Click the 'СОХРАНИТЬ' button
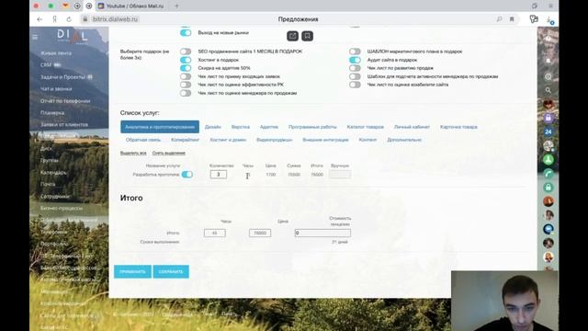The height and width of the screenshot is (331, 588). (171, 272)
